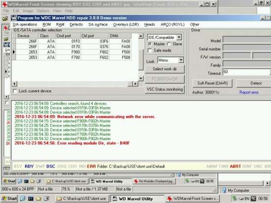Click the PC3000 On/Off button

pos(165,79)
